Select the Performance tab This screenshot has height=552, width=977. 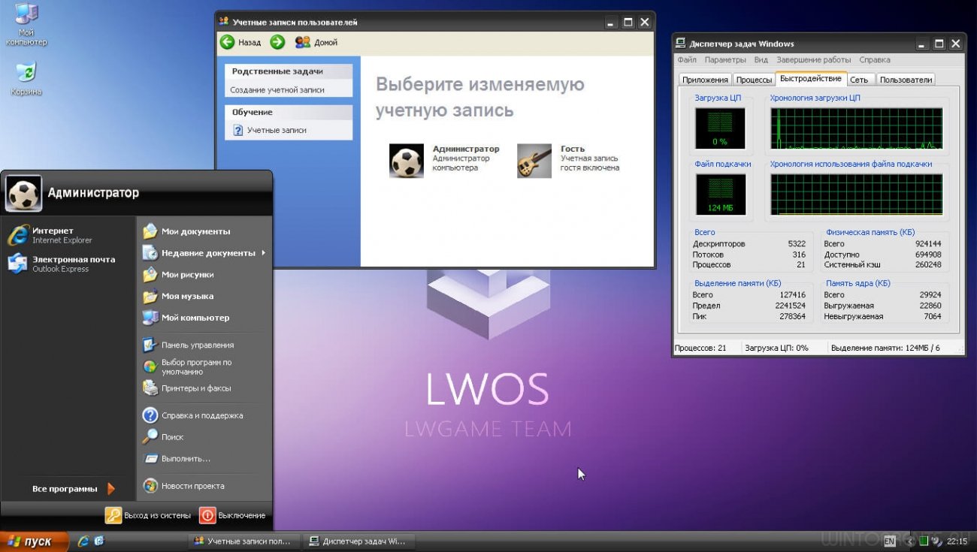pos(811,78)
